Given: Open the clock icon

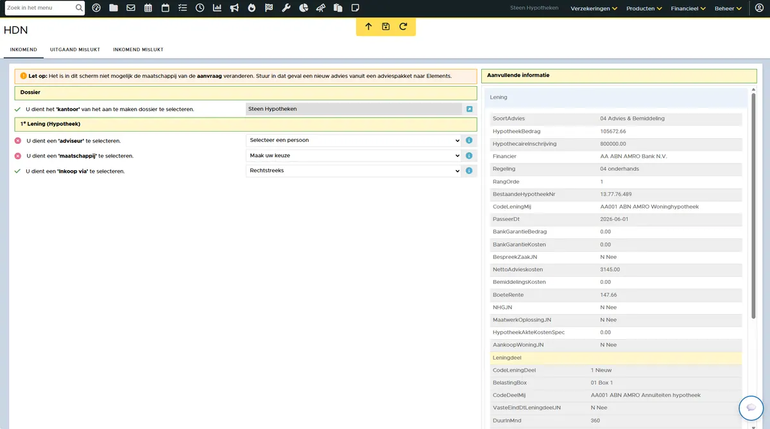Looking at the screenshot, I should [x=200, y=8].
